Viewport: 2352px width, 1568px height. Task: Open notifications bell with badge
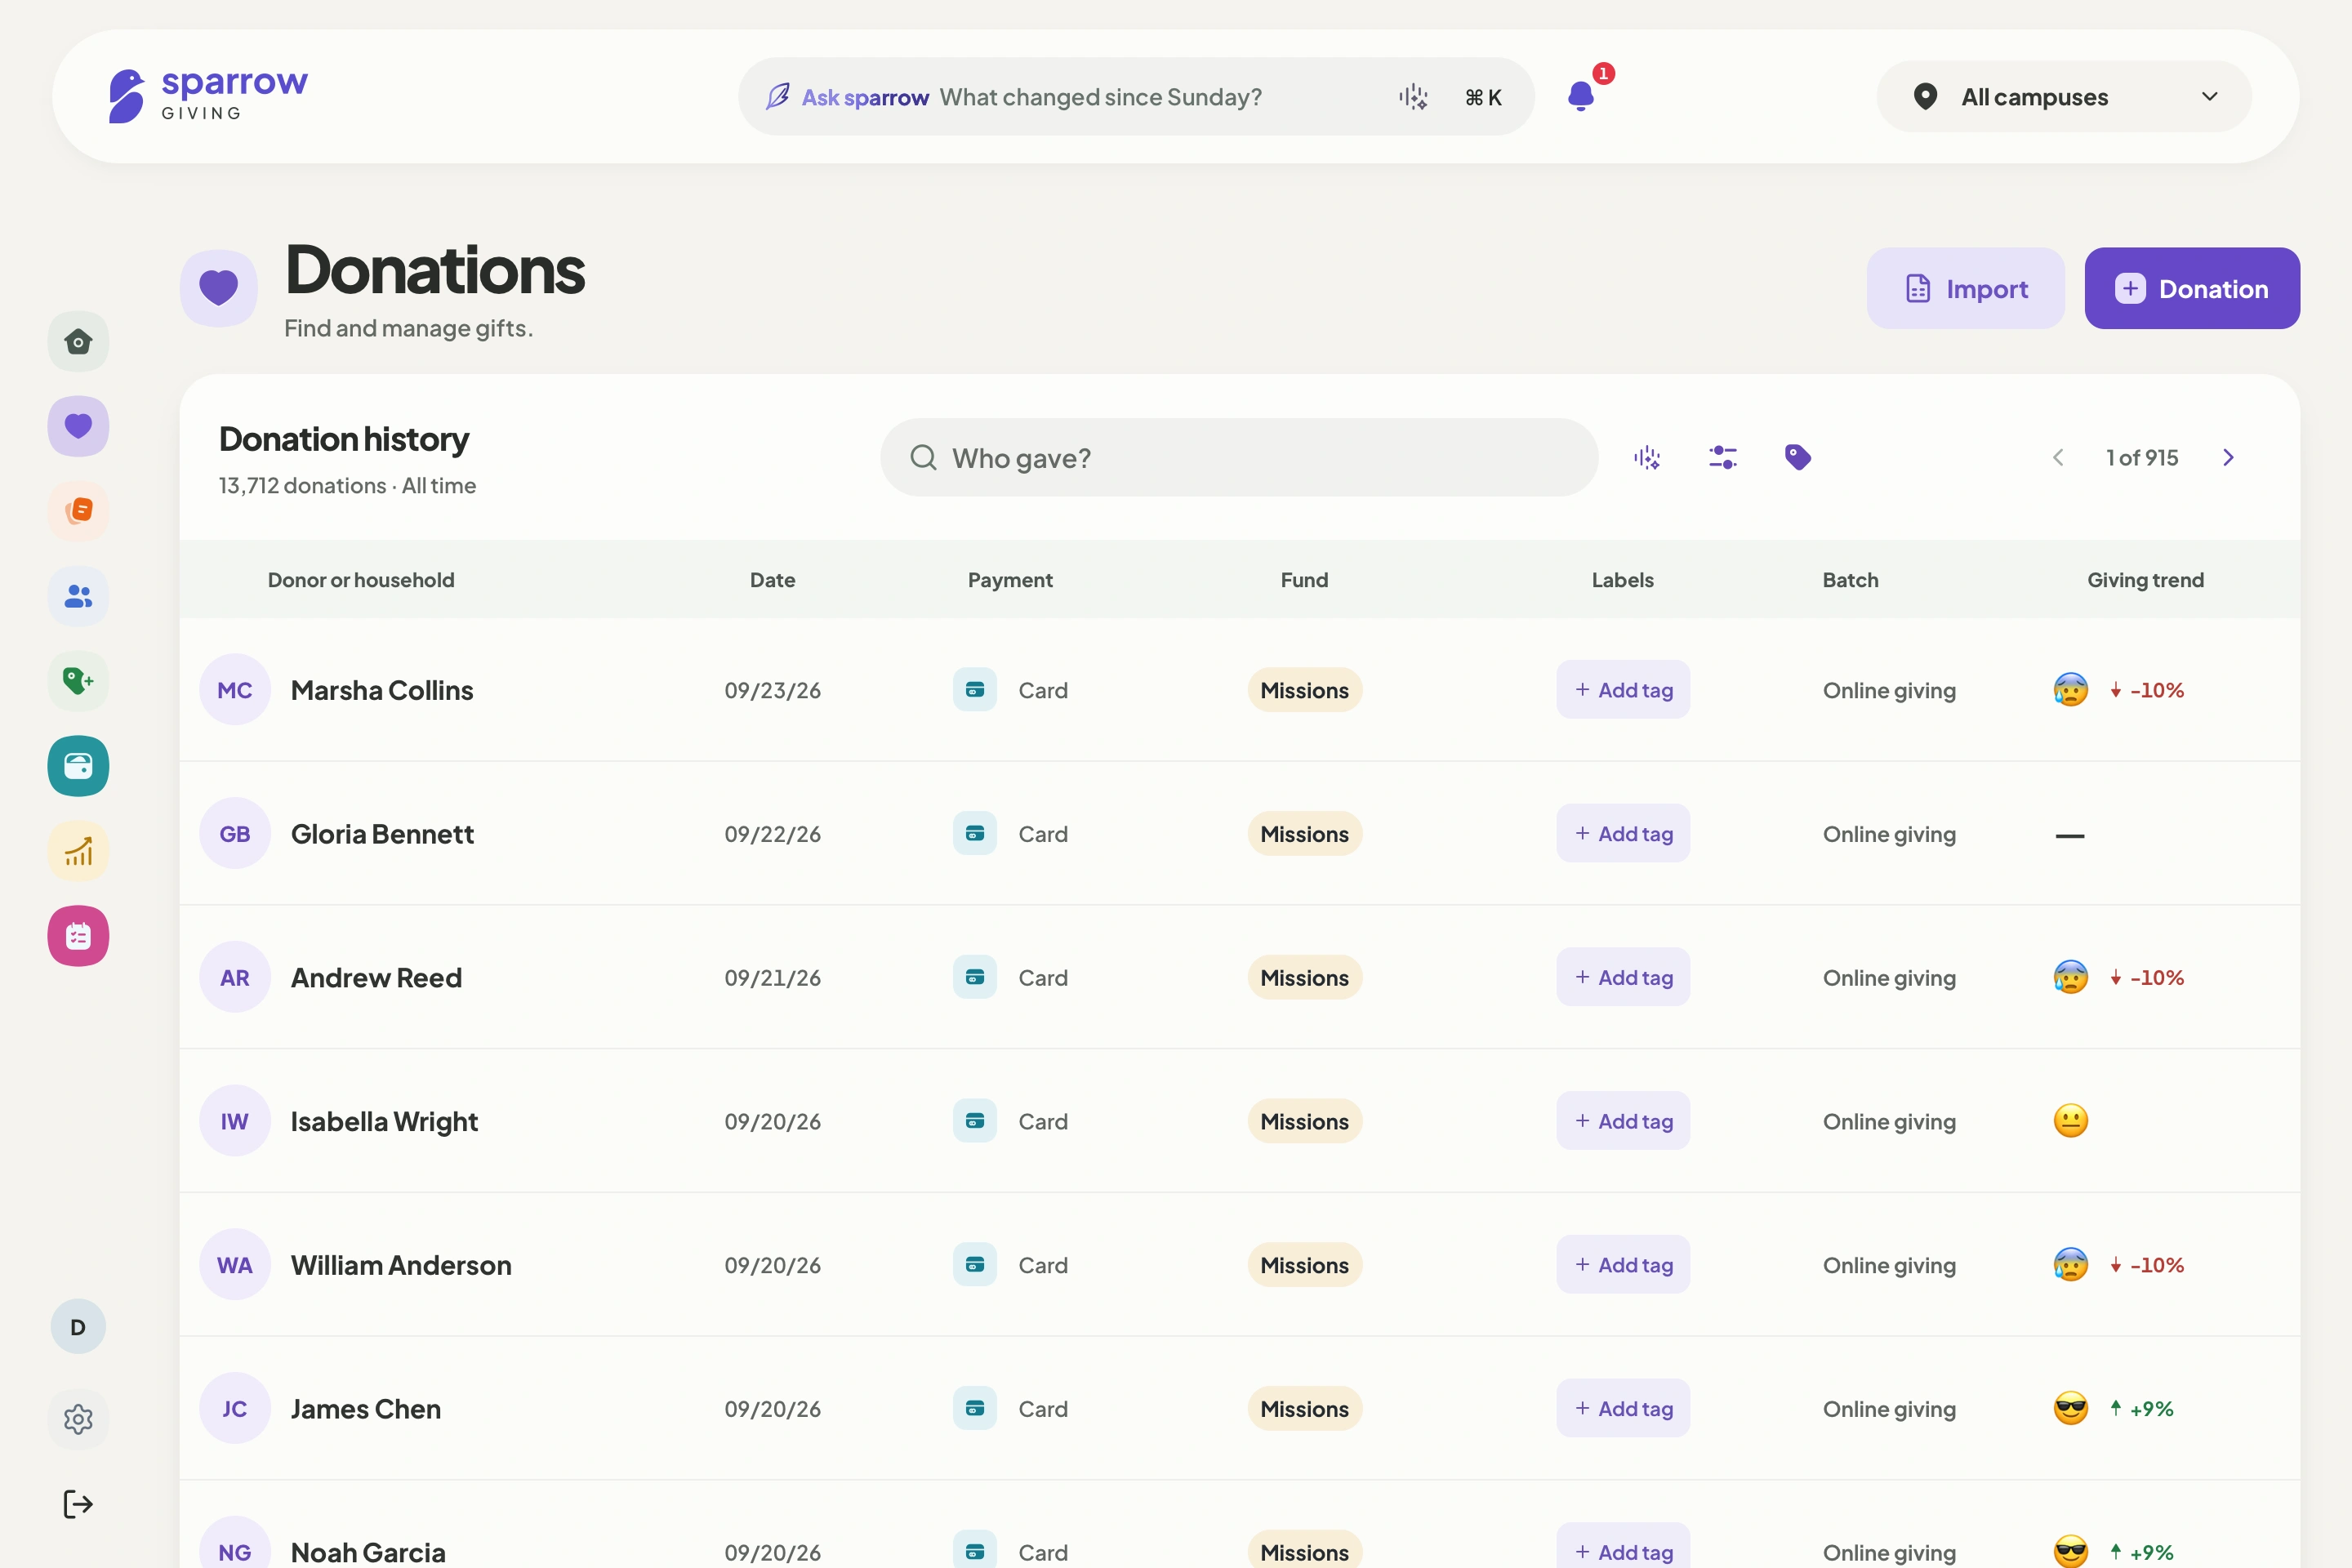pos(1582,96)
